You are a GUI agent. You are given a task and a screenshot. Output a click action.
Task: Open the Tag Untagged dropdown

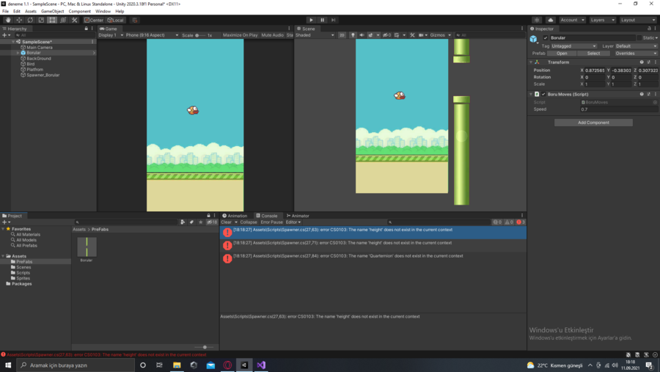(573, 46)
